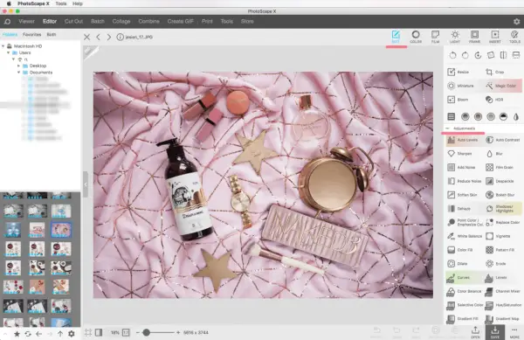
Task: Open the Despeckle adjustment
Action: pos(500,181)
